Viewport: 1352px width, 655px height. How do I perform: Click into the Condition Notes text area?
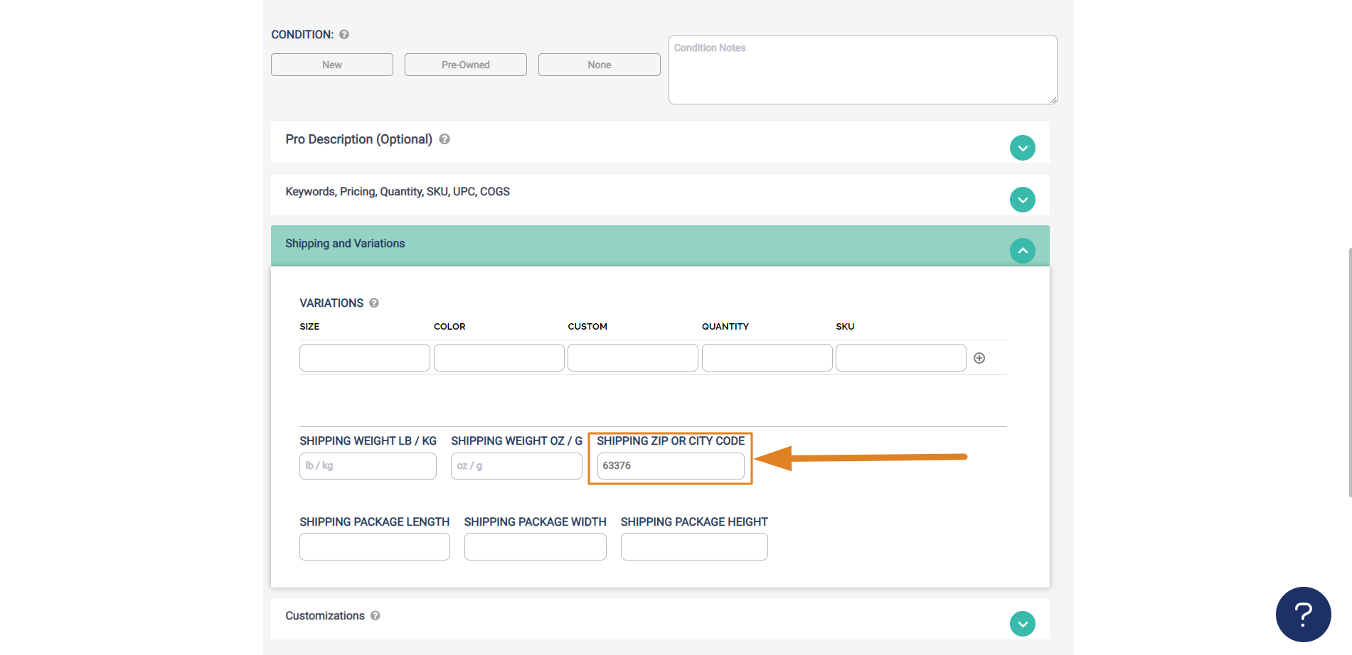click(863, 70)
